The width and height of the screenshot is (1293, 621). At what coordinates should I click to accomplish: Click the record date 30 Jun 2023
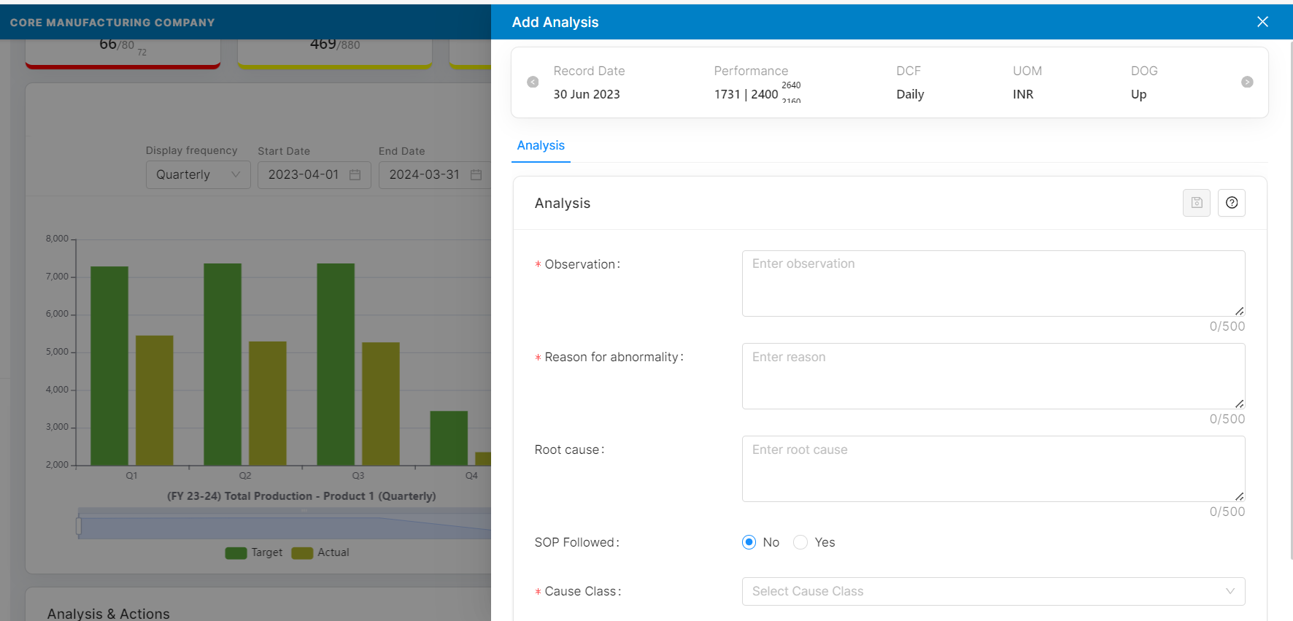click(x=587, y=94)
